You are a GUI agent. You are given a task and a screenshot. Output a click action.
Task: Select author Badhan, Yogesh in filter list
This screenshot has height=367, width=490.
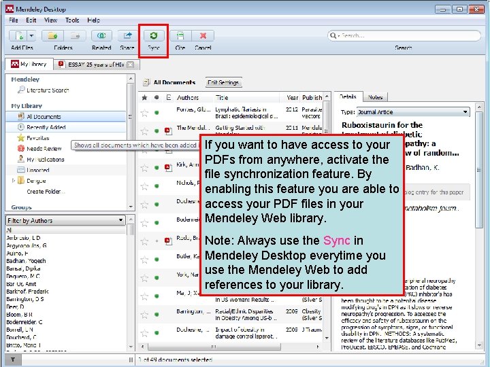point(27,261)
